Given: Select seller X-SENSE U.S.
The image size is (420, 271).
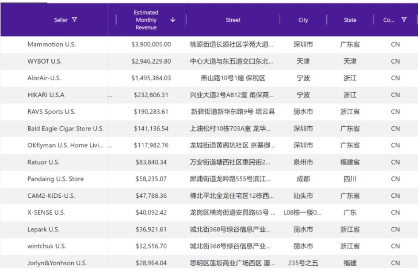Looking at the screenshot, I should [x=46, y=212].
